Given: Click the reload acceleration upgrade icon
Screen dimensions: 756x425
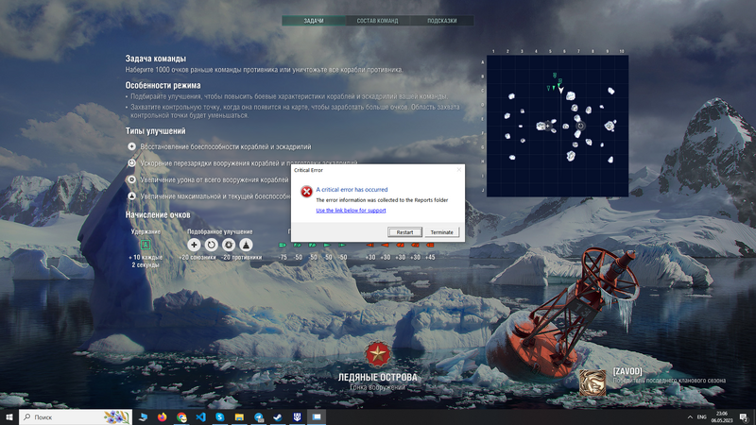Looking at the screenshot, I should [132, 162].
